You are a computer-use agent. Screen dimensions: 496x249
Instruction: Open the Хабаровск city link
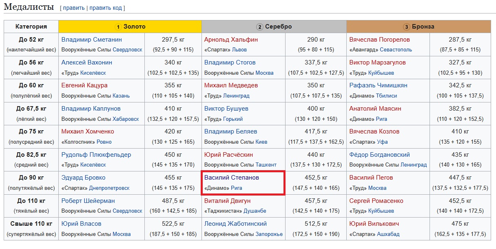pyautogui.click(x=126, y=119)
